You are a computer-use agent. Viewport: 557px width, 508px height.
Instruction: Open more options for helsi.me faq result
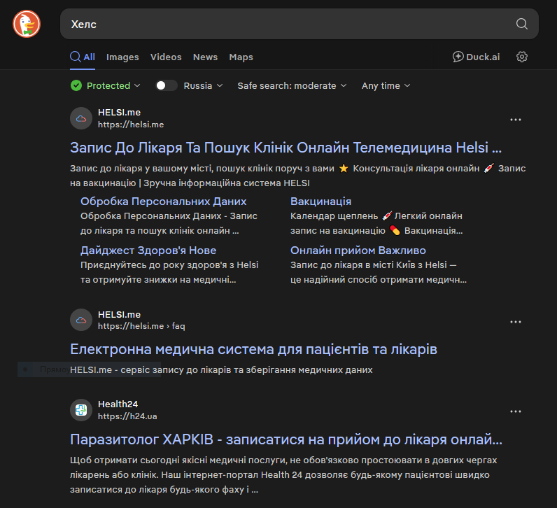(516, 322)
